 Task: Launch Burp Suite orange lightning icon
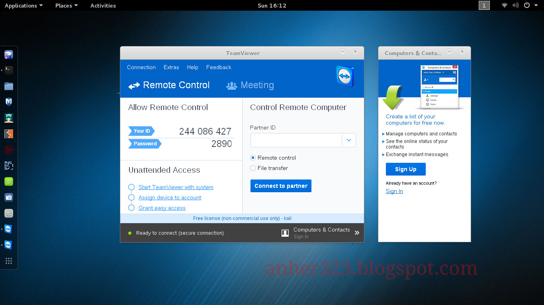click(x=9, y=134)
